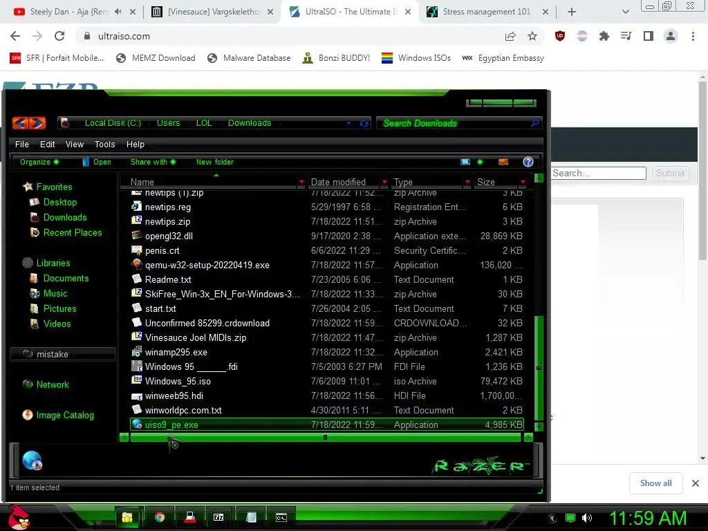This screenshot has height=531, width=708.
Task: Open the Bonzi BUDDY! bookmark
Action: (x=337, y=58)
